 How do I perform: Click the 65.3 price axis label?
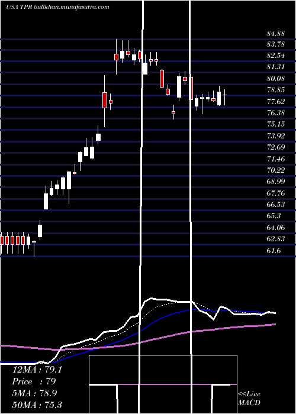pos(274,216)
